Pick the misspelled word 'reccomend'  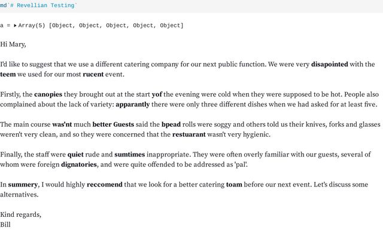[105, 184]
